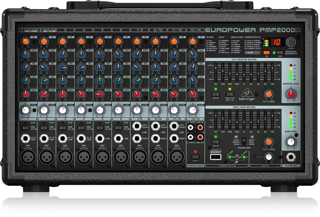This screenshot has height=217, width=320.
Task: Click the orange FX TO MAIN knob
Action: [x=267, y=142]
